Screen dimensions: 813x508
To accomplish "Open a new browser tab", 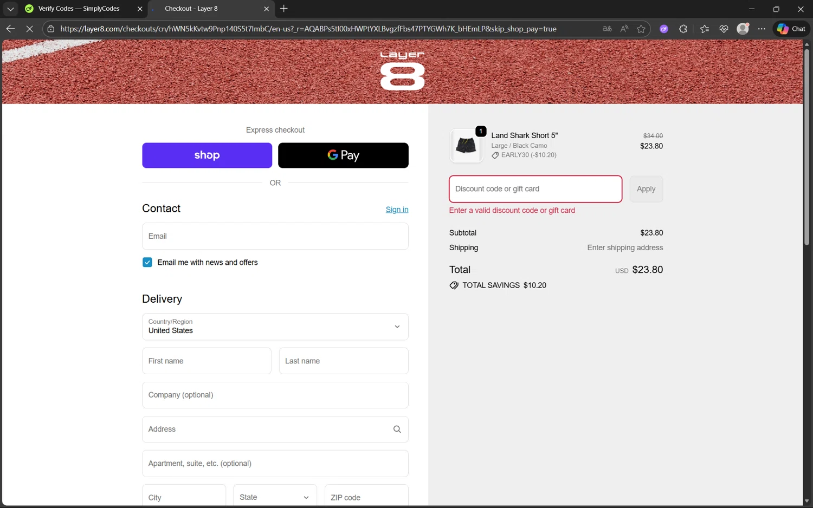I will 284,9.
